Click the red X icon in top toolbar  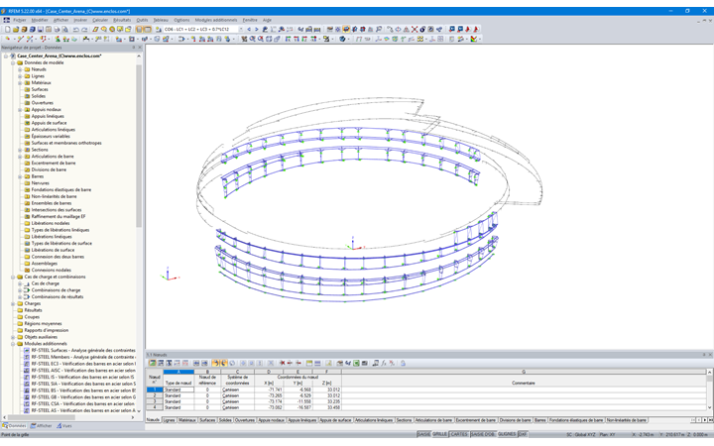coord(415,29)
